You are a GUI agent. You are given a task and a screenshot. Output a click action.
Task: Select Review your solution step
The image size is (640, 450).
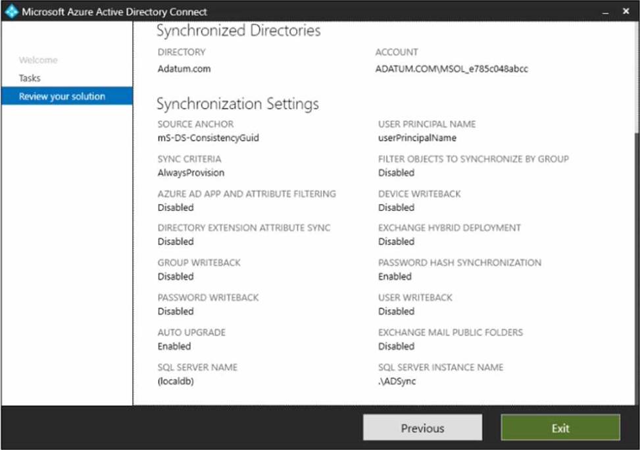67,96
